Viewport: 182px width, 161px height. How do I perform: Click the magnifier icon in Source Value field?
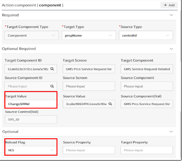click(110, 104)
